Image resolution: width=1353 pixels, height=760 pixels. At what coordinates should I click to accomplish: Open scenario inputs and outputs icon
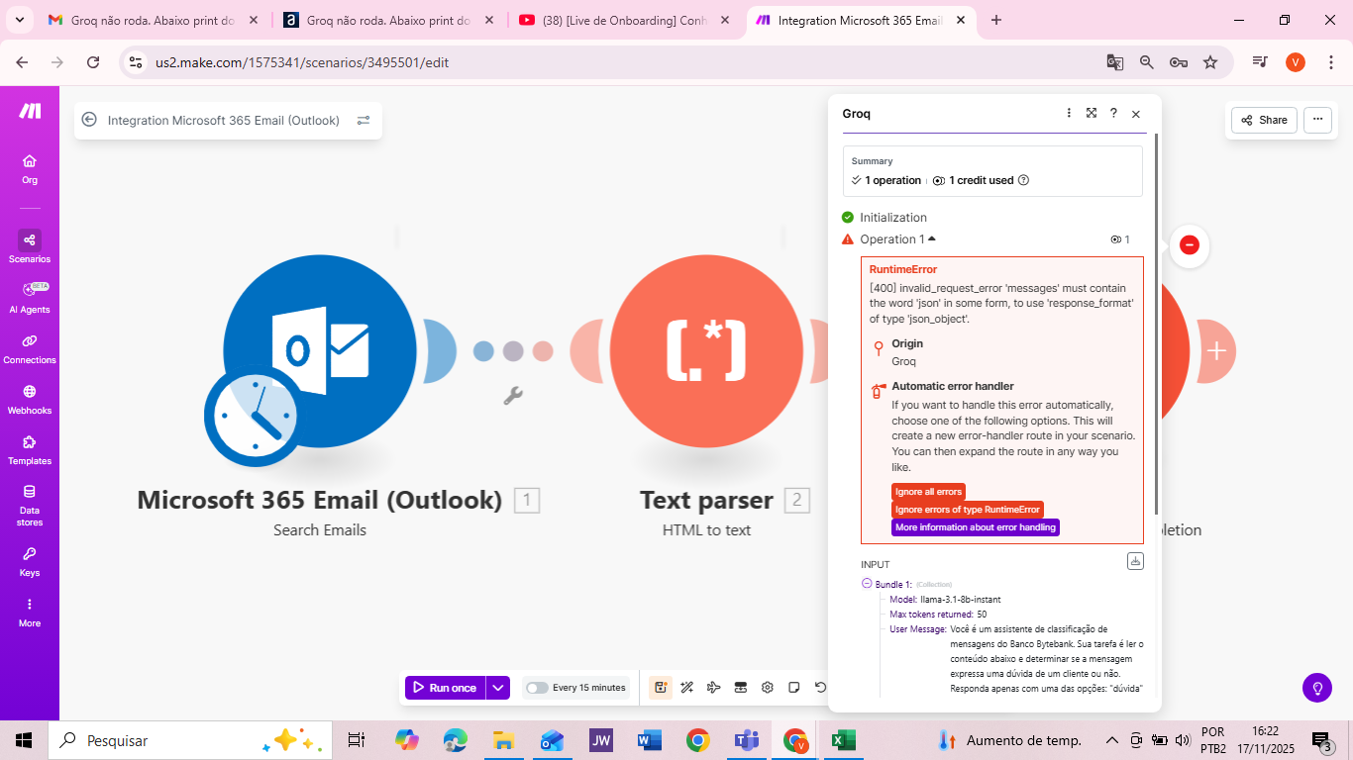[740, 688]
